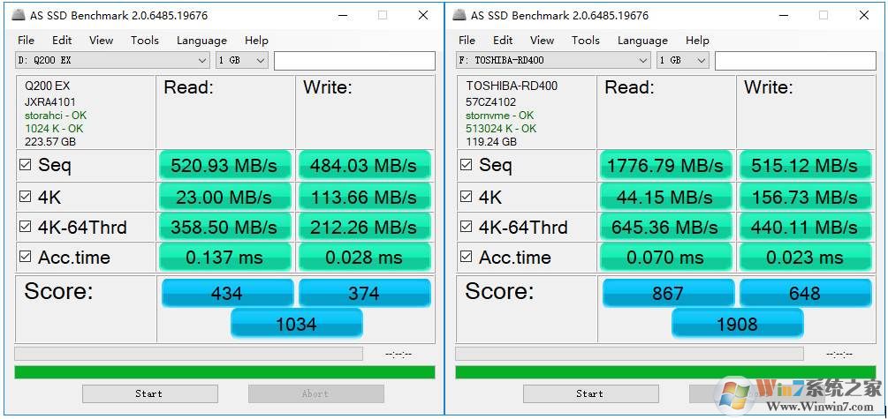This screenshot has width=888, height=419.
Task: Click the total score 1908
Action: pyautogui.click(x=737, y=324)
